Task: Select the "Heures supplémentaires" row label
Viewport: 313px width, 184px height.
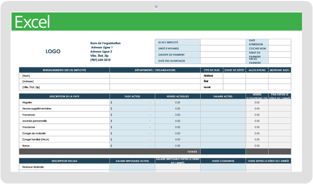Action: click(x=37, y=108)
